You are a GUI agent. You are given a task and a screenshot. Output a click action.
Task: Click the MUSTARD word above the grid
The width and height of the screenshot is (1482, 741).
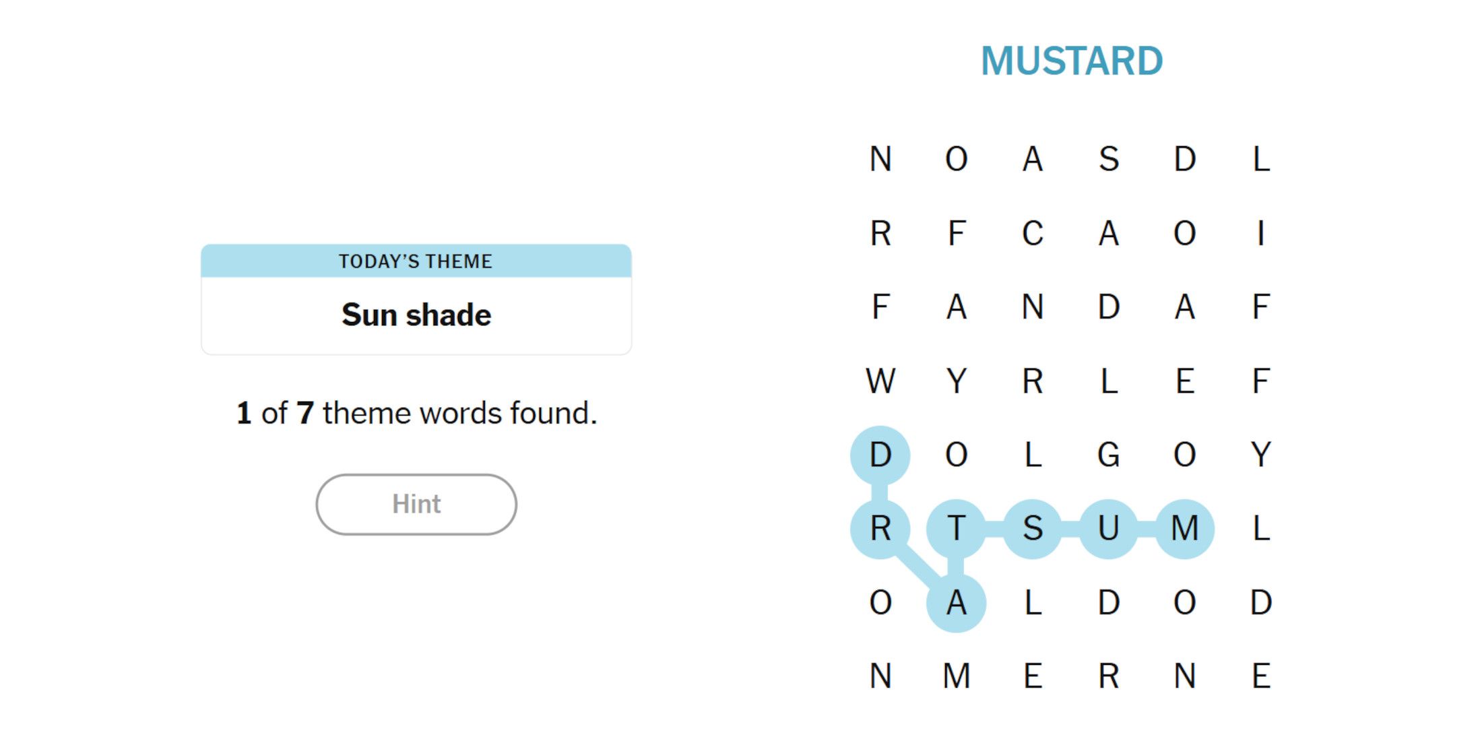click(x=1072, y=61)
